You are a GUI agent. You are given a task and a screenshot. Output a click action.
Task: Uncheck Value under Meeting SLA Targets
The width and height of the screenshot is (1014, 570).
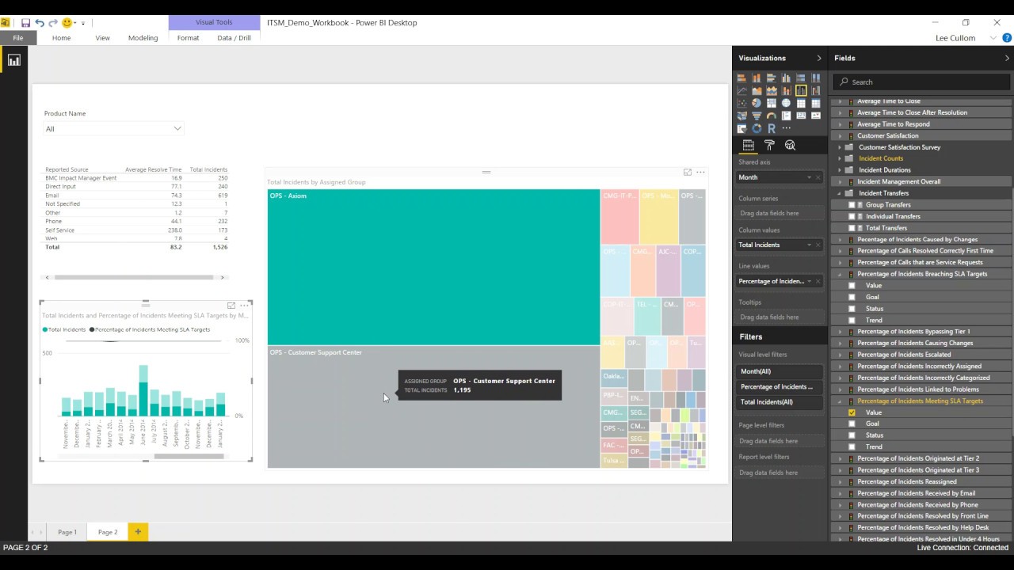852,412
